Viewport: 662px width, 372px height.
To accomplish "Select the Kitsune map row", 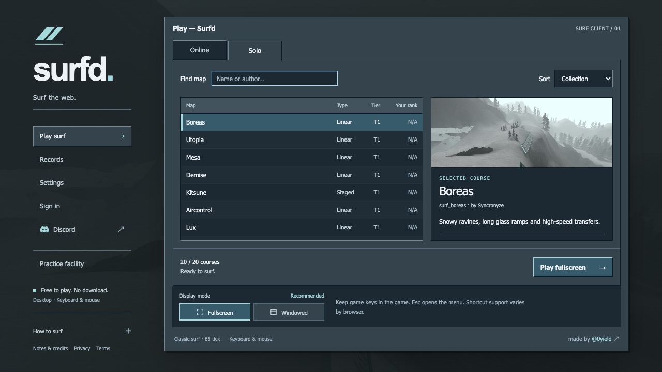I will pyautogui.click(x=302, y=193).
